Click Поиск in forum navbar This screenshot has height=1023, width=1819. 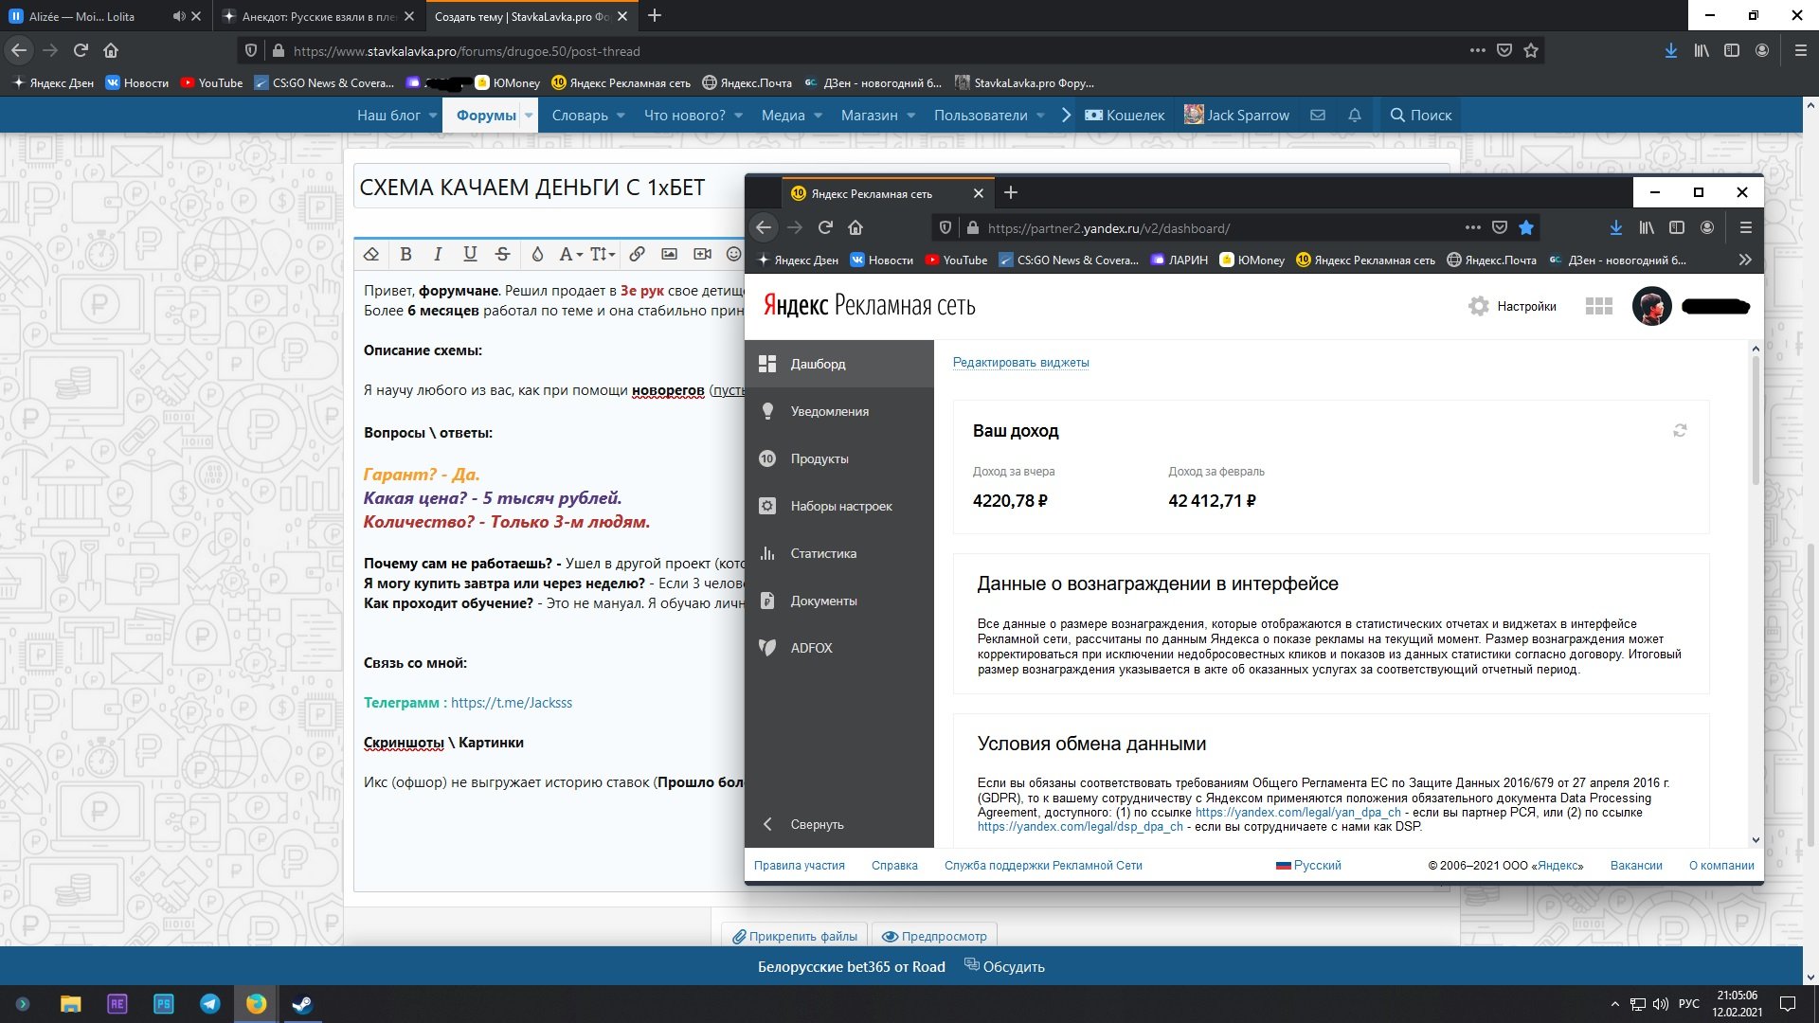pos(1420,116)
